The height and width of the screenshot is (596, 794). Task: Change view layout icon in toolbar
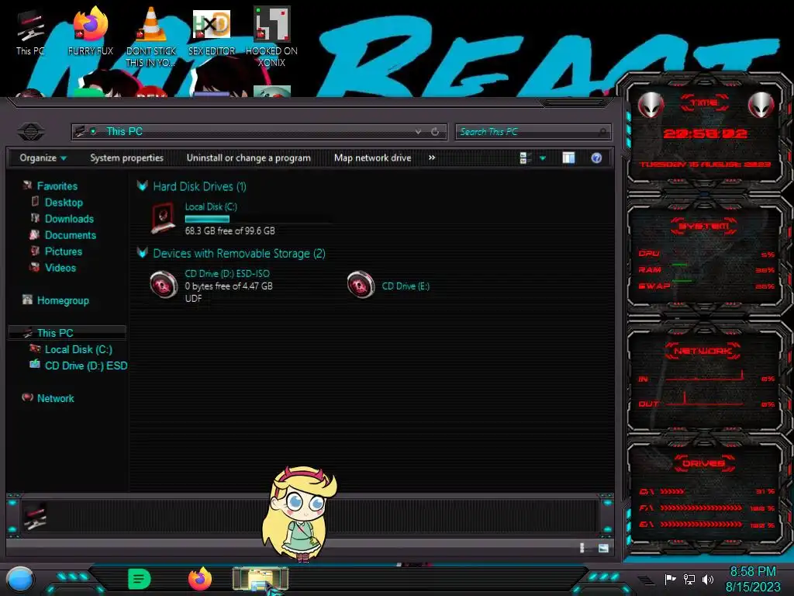coord(523,158)
